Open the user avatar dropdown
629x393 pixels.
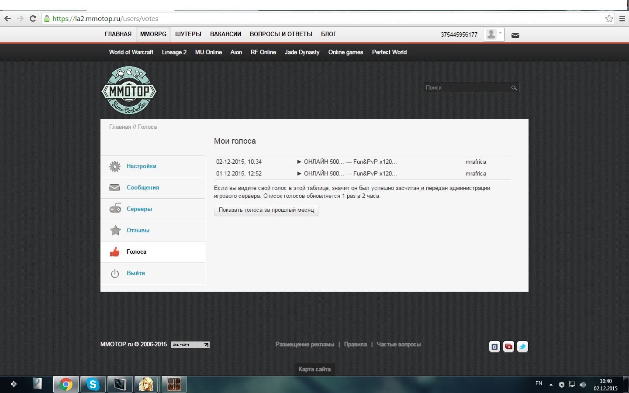pos(494,34)
